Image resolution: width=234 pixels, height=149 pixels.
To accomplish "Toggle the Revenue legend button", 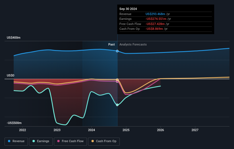I will pyautogui.click(x=16, y=141).
